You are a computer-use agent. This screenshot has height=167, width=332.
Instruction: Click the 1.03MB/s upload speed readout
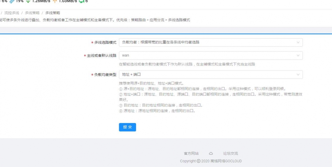tap(68, 1)
